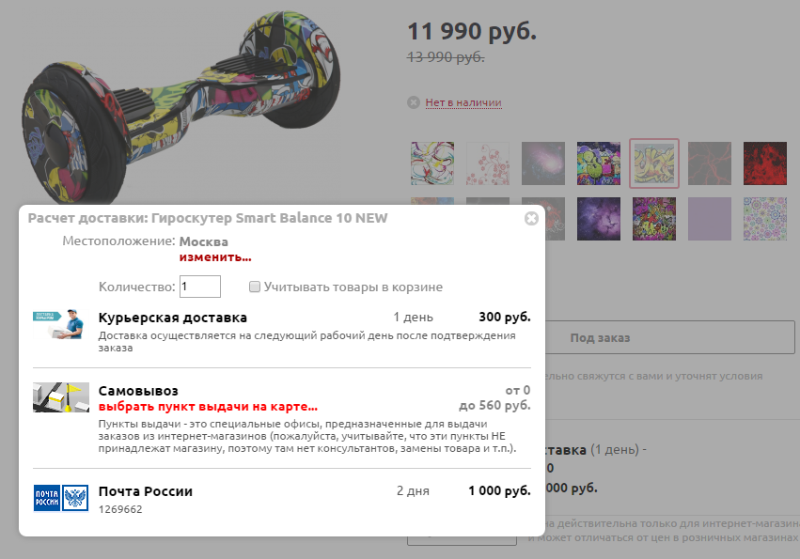The image size is (800, 559).
Task: Choose the purple space galaxy swatch
Action: point(599,219)
